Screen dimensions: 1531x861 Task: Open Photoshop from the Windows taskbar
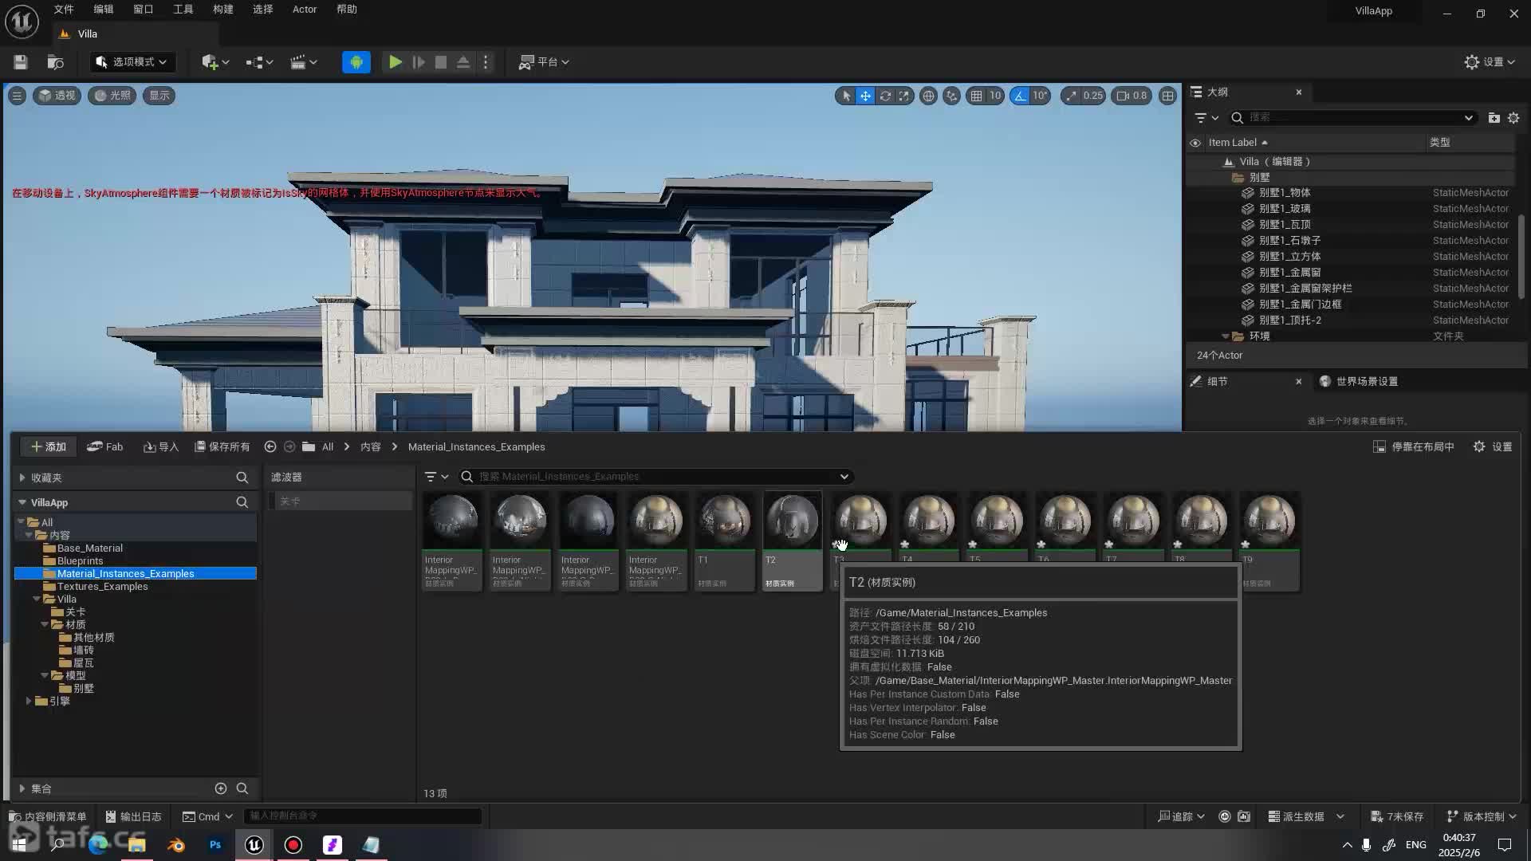(x=215, y=845)
